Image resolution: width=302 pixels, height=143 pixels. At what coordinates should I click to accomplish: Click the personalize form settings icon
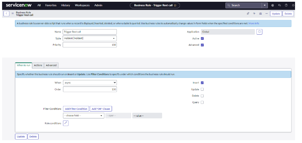[260, 14]
